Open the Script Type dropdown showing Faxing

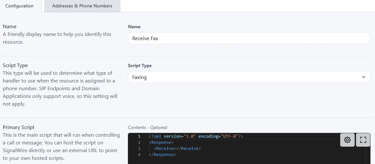click(x=245, y=77)
